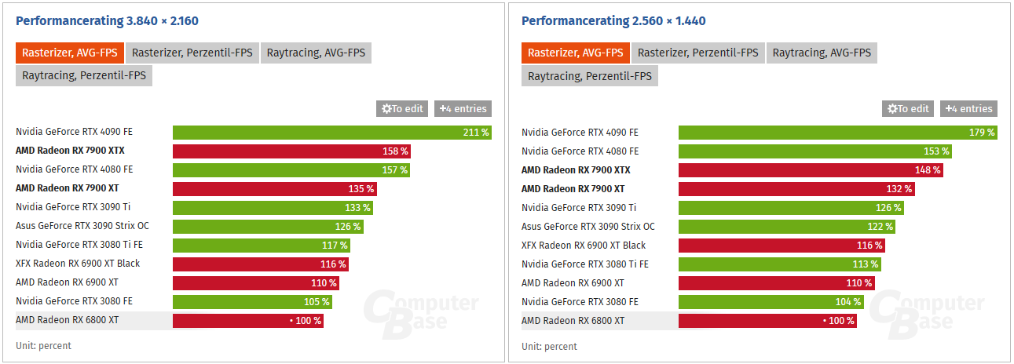
Task: Click the gear icon beside "To edit" in the 3.840 × 2.160 chart
Action: tap(386, 109)
